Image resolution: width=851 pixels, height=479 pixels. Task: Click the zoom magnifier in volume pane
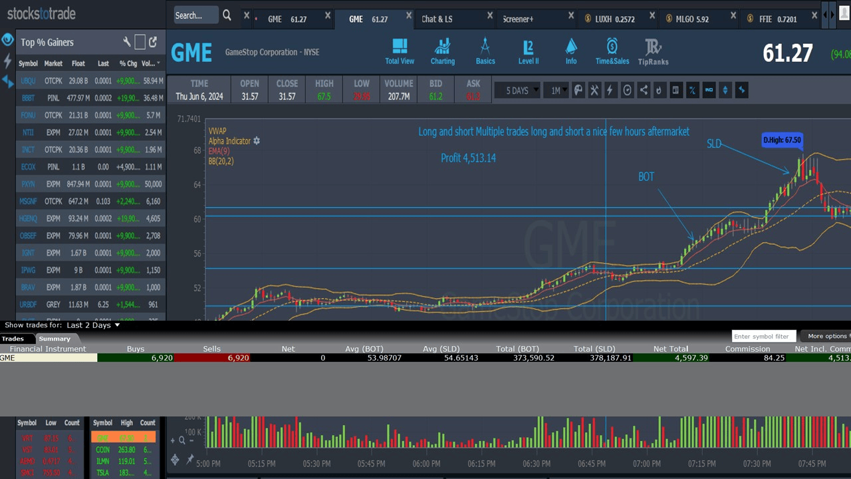pos(182,440)
